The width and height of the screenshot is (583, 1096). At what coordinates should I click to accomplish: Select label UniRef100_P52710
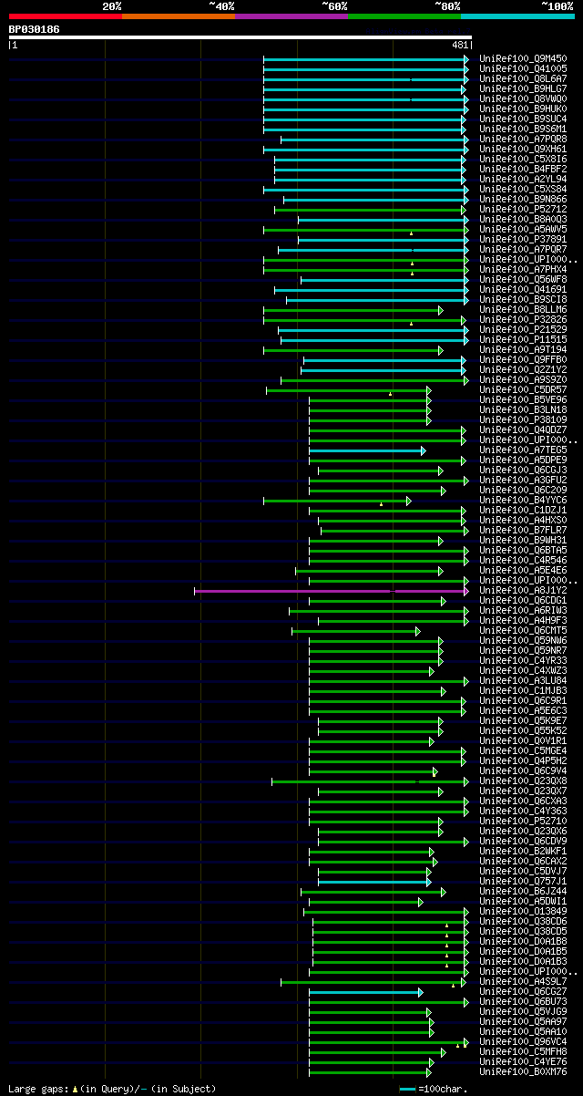click(523, 821)
